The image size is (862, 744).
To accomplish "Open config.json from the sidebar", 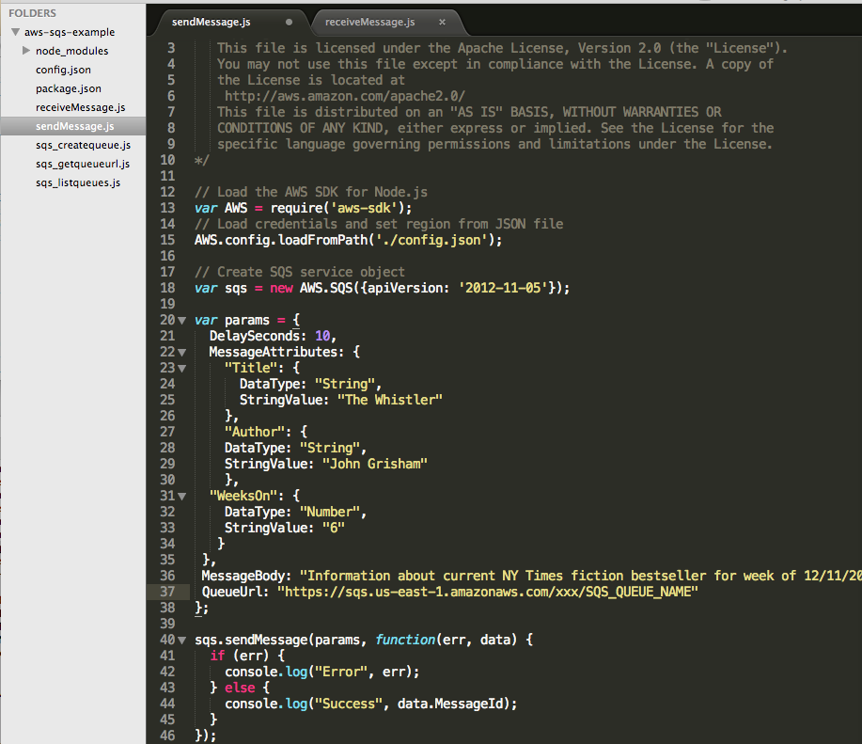I will [x=63, y=70].
